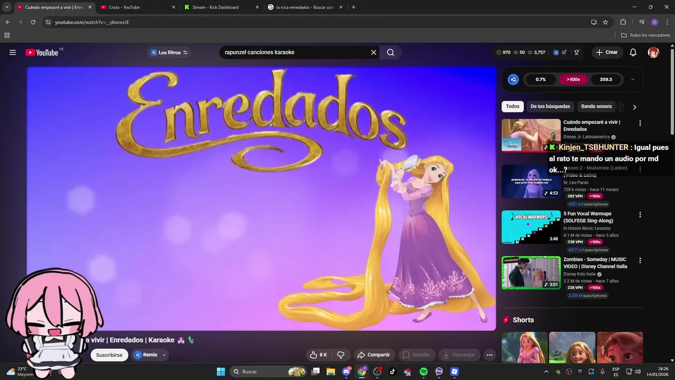Click the vidIQ list icon in header
Viewport: 675px width, 380px height.
564,52
